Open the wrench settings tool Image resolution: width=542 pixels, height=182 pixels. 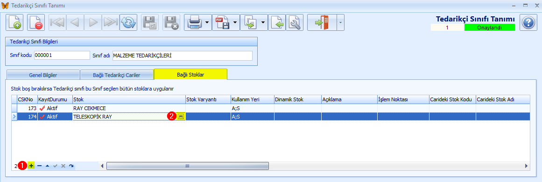pos(295,23)
